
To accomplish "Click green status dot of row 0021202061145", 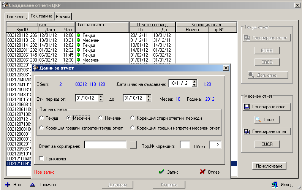I will point(78,55).
